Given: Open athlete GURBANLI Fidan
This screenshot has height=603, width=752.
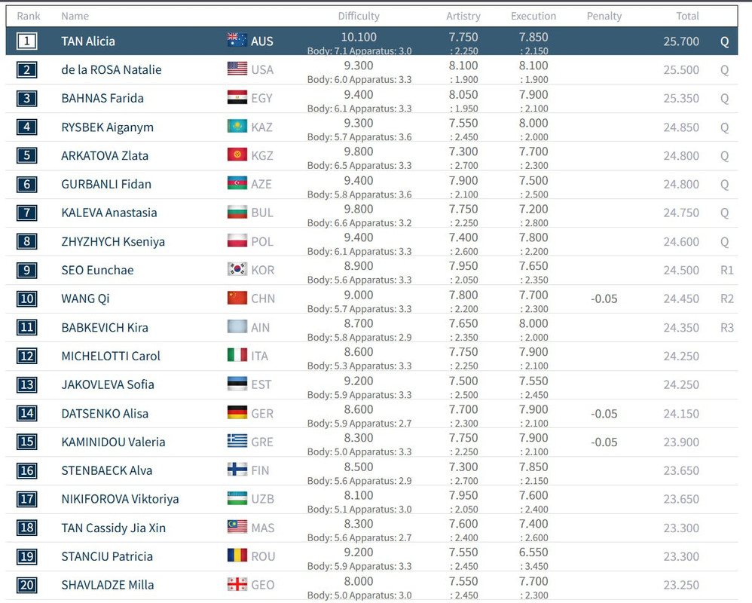Looking at the screenshot, I should pos(106,184).
